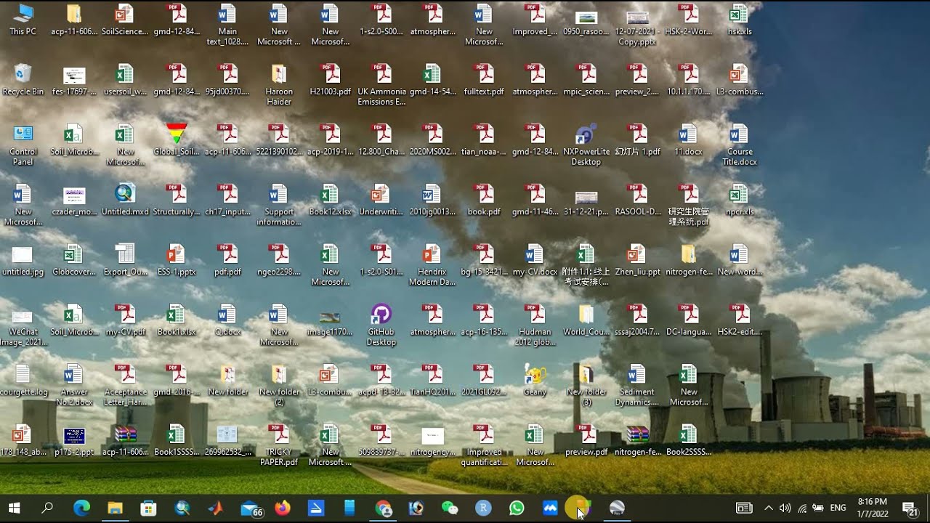The height and width of the screenshot is (523, 930).
Task: Select the UK Ammonia Emissions PDF
Action: tap(381, 85)
